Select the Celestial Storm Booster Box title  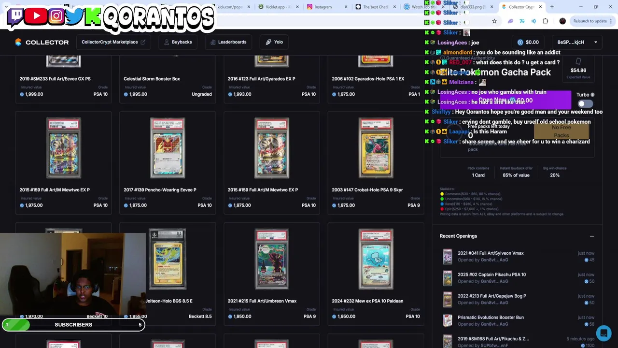(152, 79)
